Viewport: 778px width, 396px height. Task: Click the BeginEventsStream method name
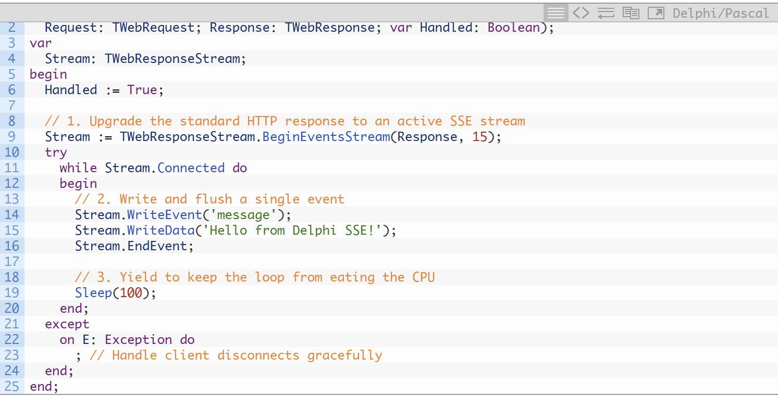coord(326,136)
